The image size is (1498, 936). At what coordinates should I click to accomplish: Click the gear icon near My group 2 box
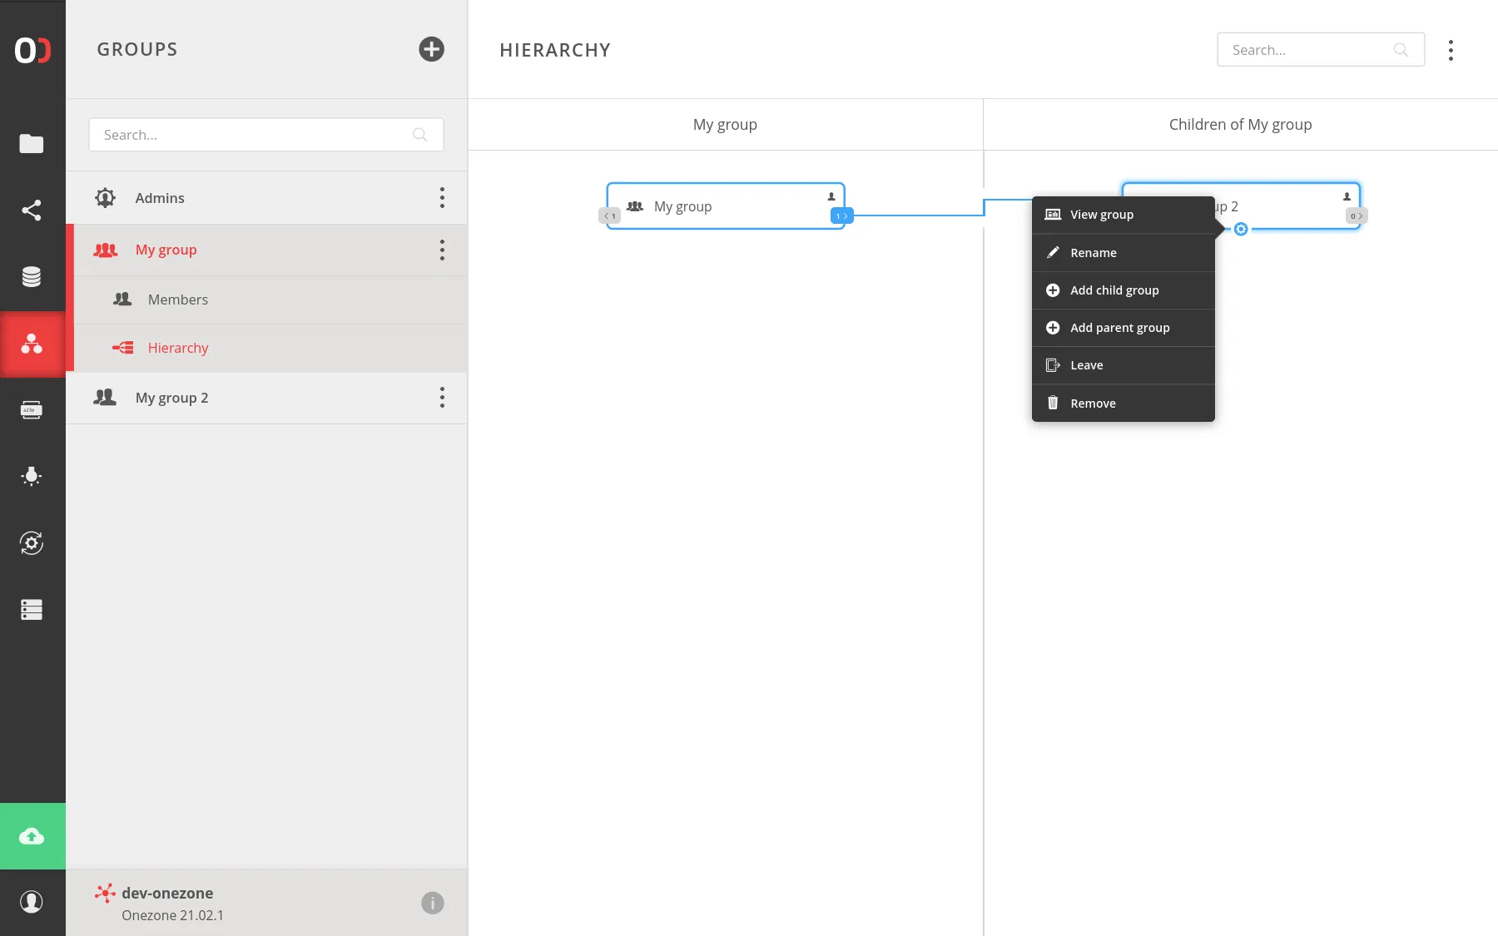click(x=1241, y=229)
